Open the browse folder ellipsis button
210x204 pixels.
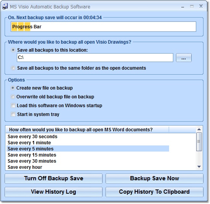184,58
